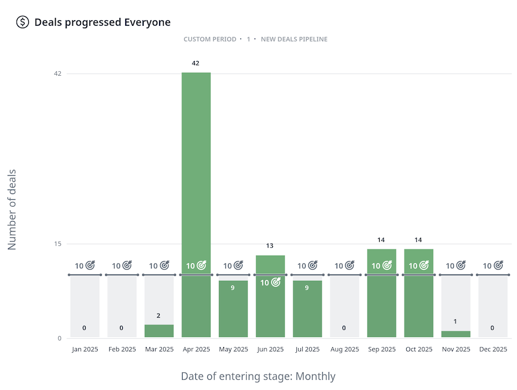This screenshot has width=517, height=390.
Task: Click the Nov 2025 goal target icon
Action: click(x=461, y=265)
